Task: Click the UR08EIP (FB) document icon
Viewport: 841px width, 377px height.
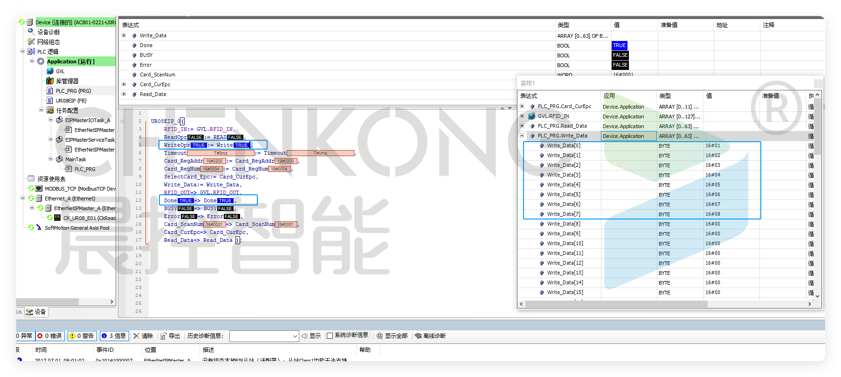Action: tap(50, 100)
